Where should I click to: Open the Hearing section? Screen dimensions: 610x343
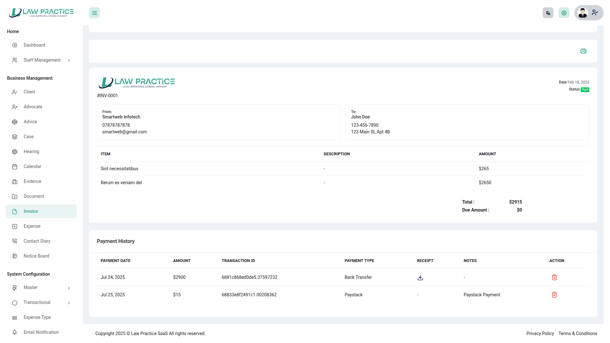[x=31, y=151]
